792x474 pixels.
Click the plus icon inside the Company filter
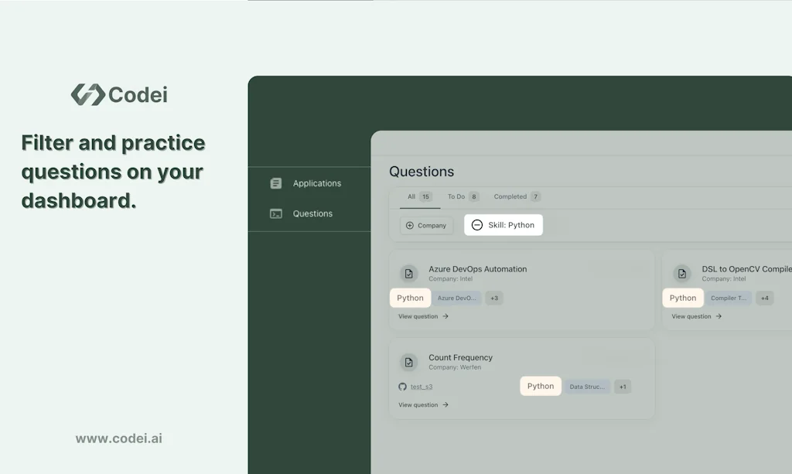point(408,225)
